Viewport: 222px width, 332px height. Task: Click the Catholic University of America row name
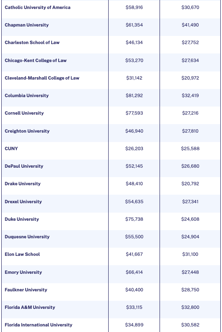click(x=38, y=7)
